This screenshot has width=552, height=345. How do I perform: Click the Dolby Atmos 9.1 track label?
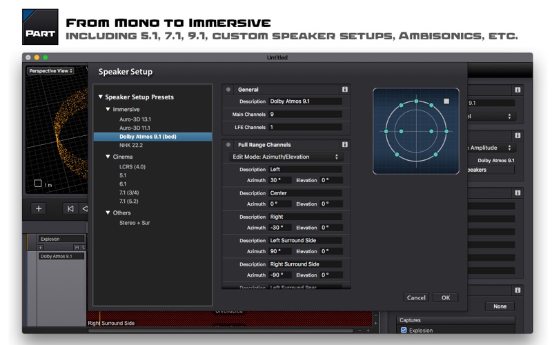61,256
